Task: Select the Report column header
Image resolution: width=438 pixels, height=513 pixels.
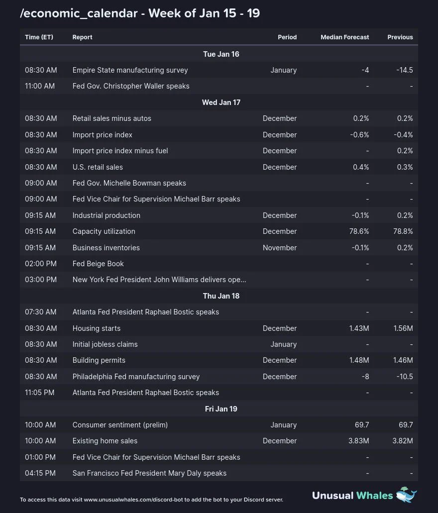Action: click(82, 37)
